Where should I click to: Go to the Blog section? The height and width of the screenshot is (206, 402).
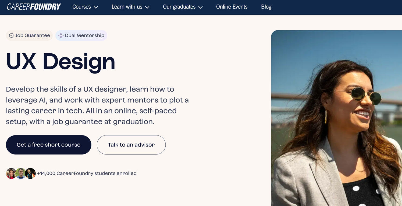[266, 7]
